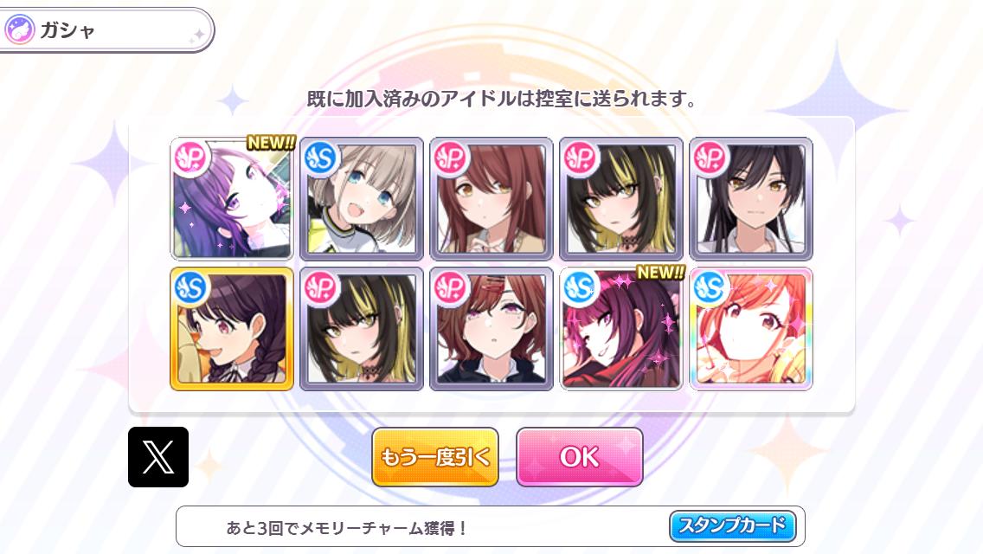This screenshot has width=983, height=554.
Task: Click the P badge on purple-haired card
Action: tap(191, 158)
